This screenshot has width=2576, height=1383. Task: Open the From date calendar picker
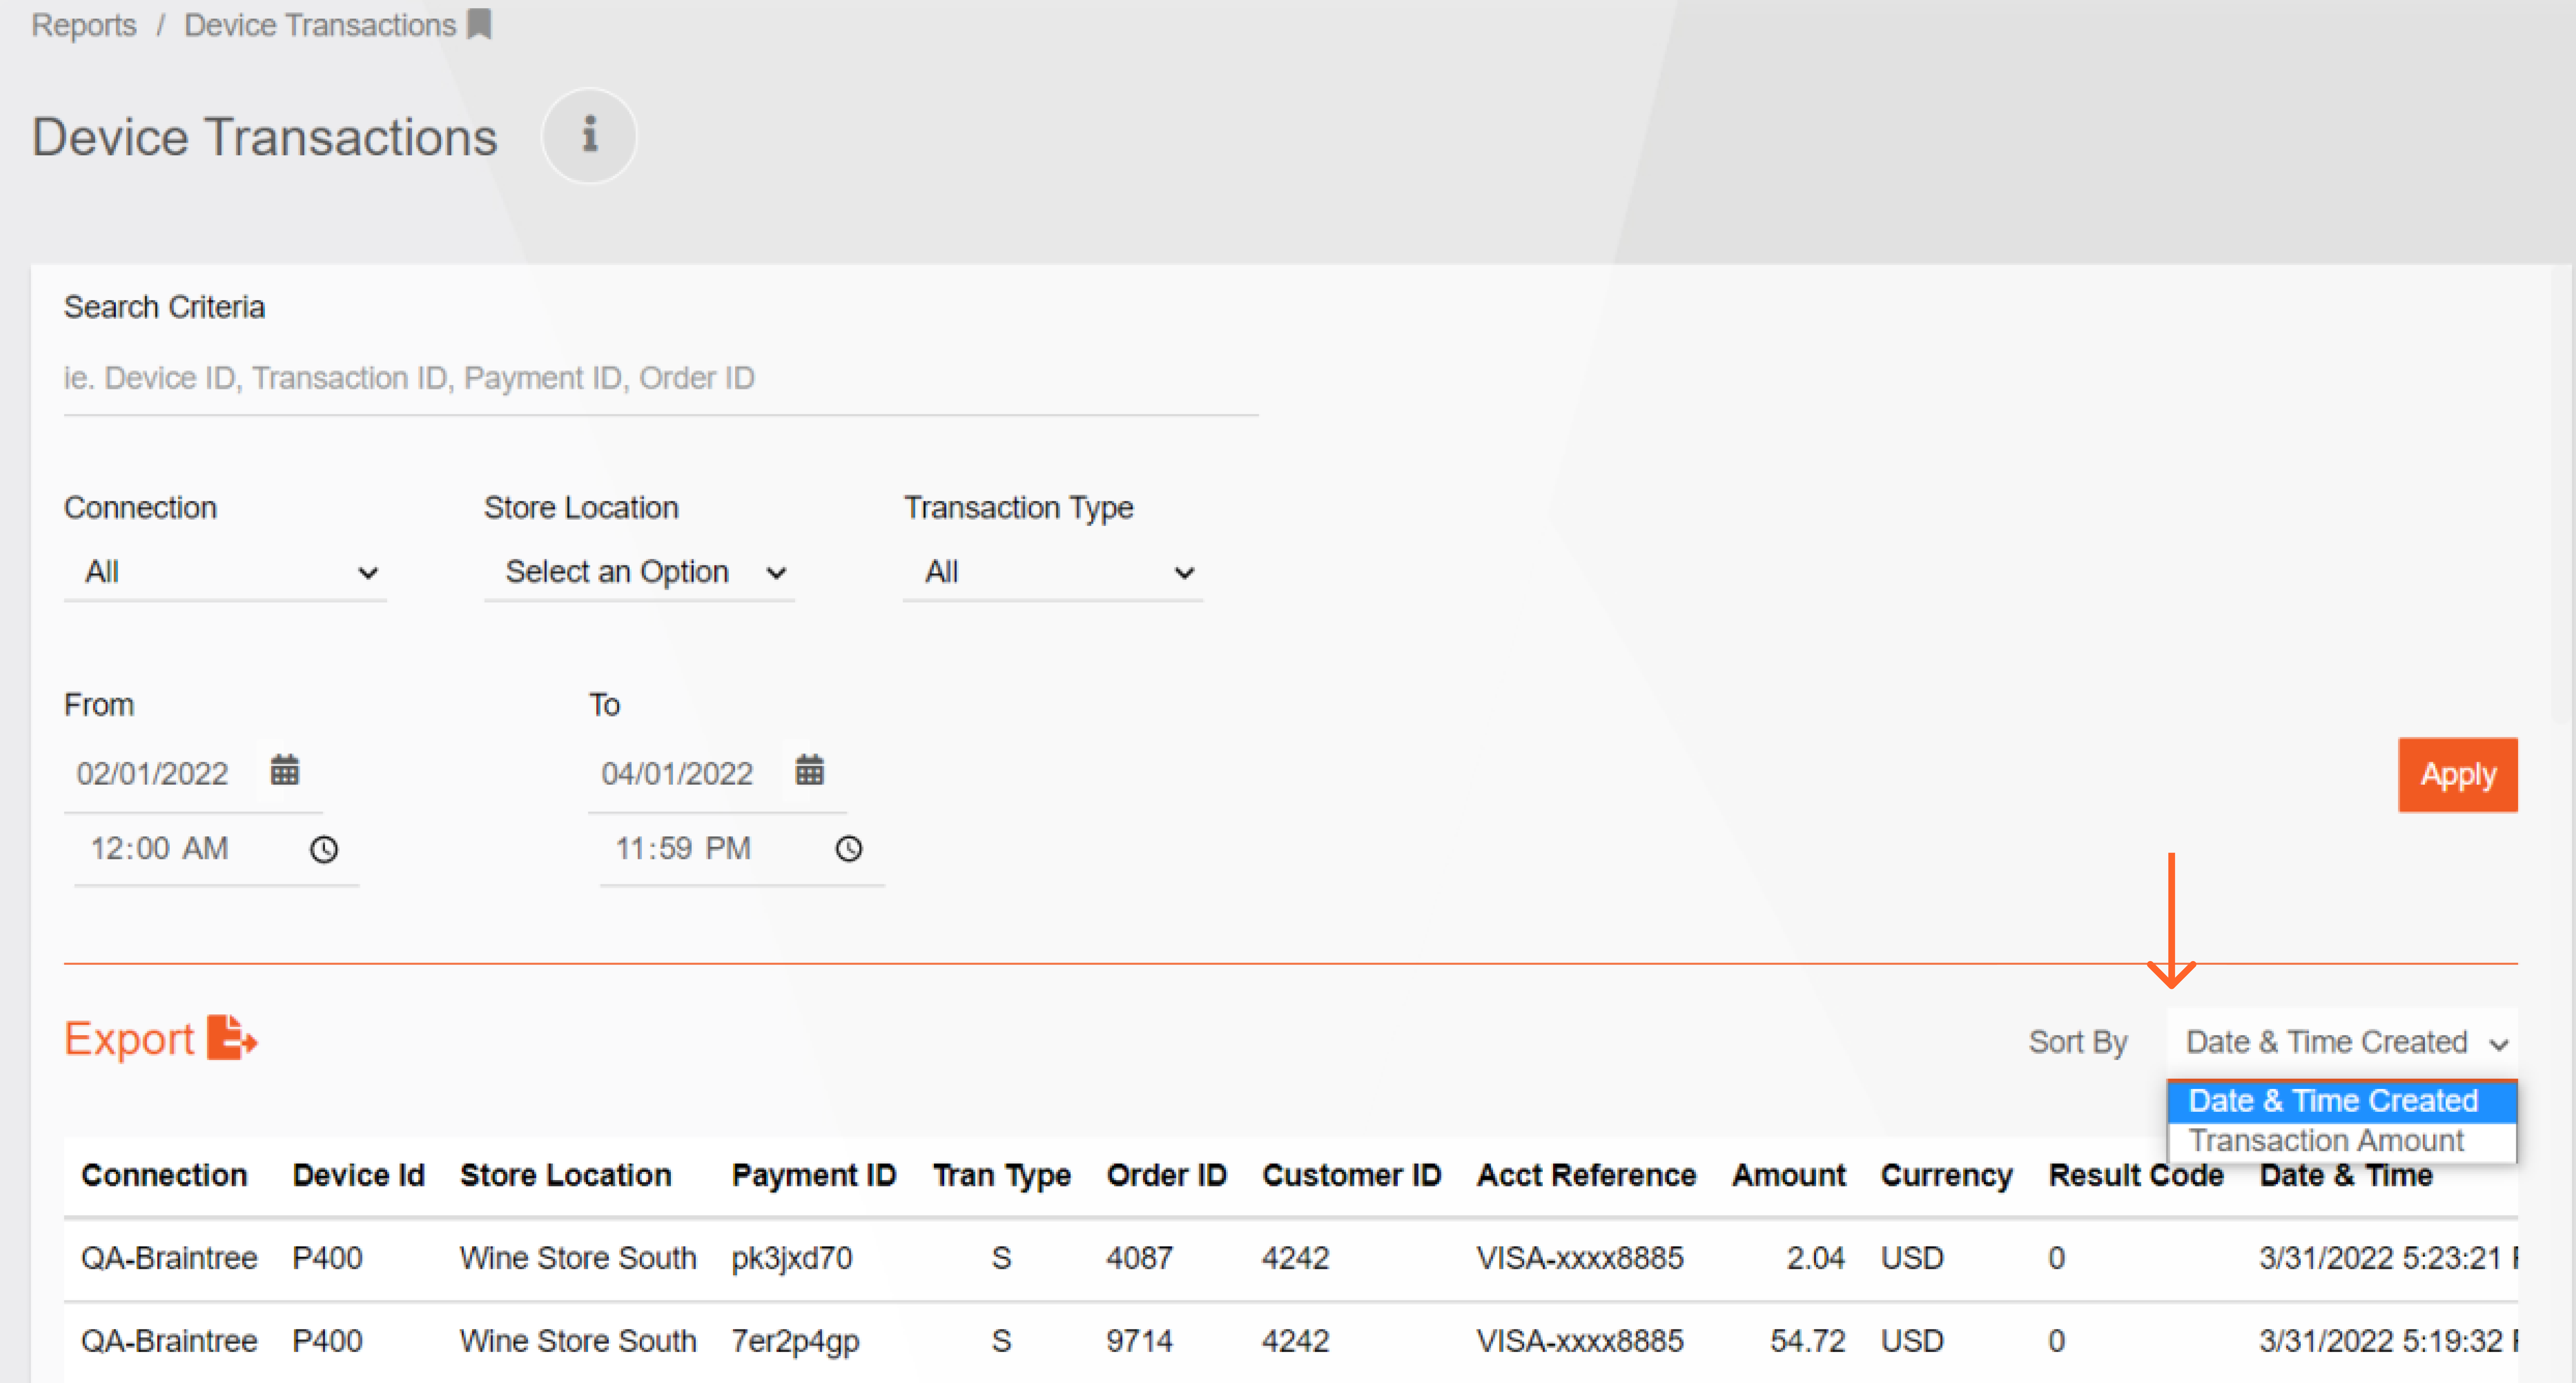(285, 771)
